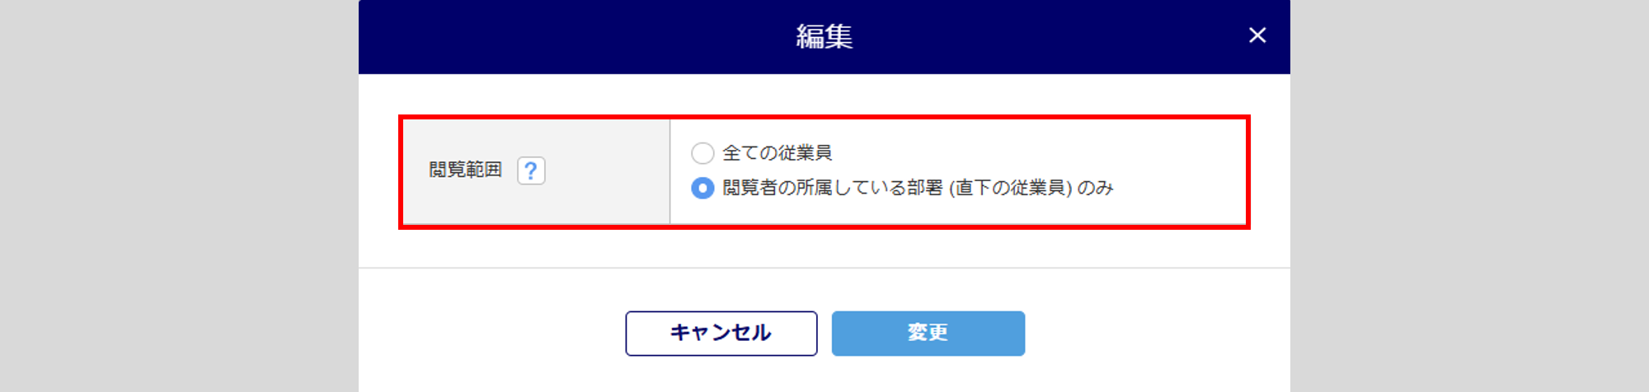Viewport: 1649px width, 392px height.
Task: Click the 編集 dialog title
Action: point(824,36)
